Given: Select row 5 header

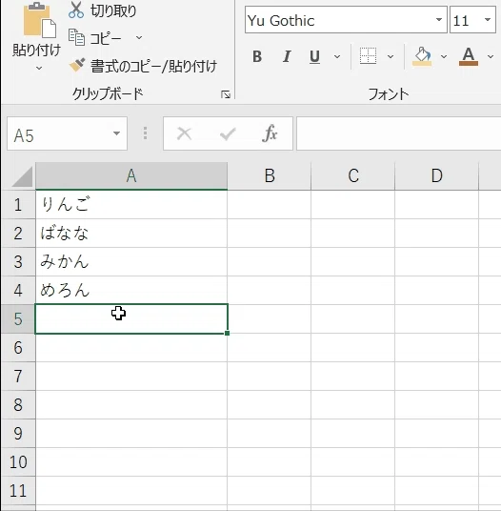Looking at the screenshot, I should [x=18, y=319].
